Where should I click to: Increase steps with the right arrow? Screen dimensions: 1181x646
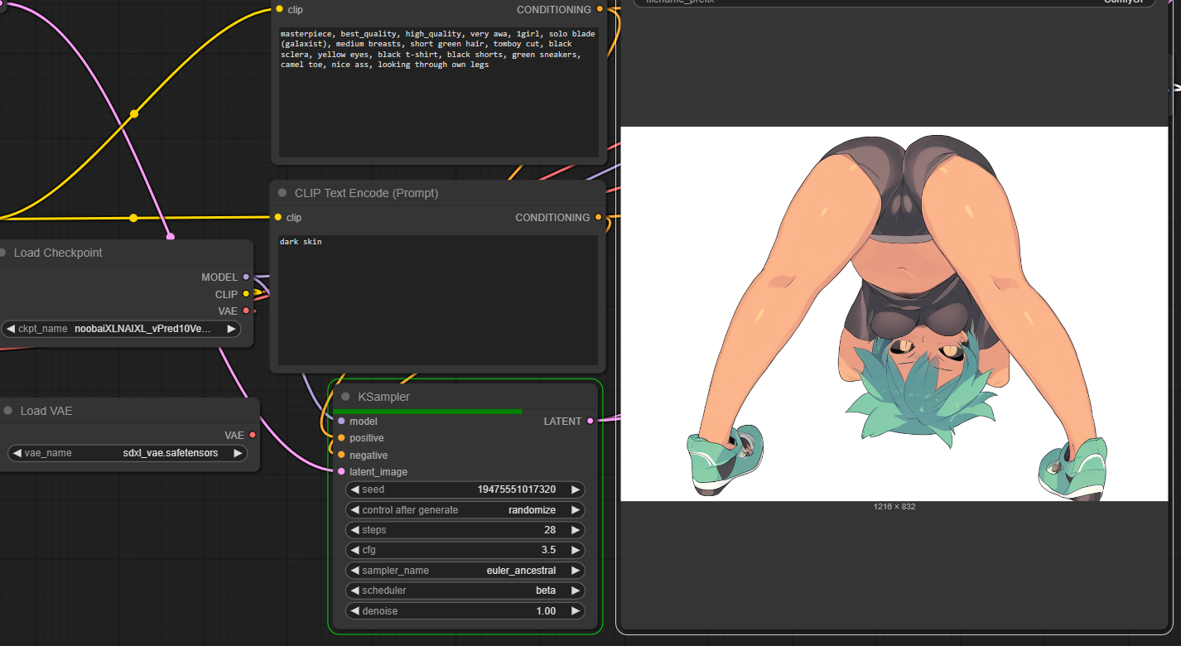point(576,530)
